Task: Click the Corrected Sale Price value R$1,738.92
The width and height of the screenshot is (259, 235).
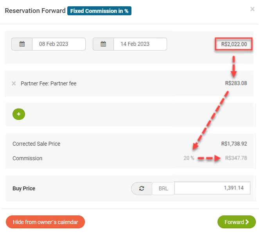Action: pos(234,144)
